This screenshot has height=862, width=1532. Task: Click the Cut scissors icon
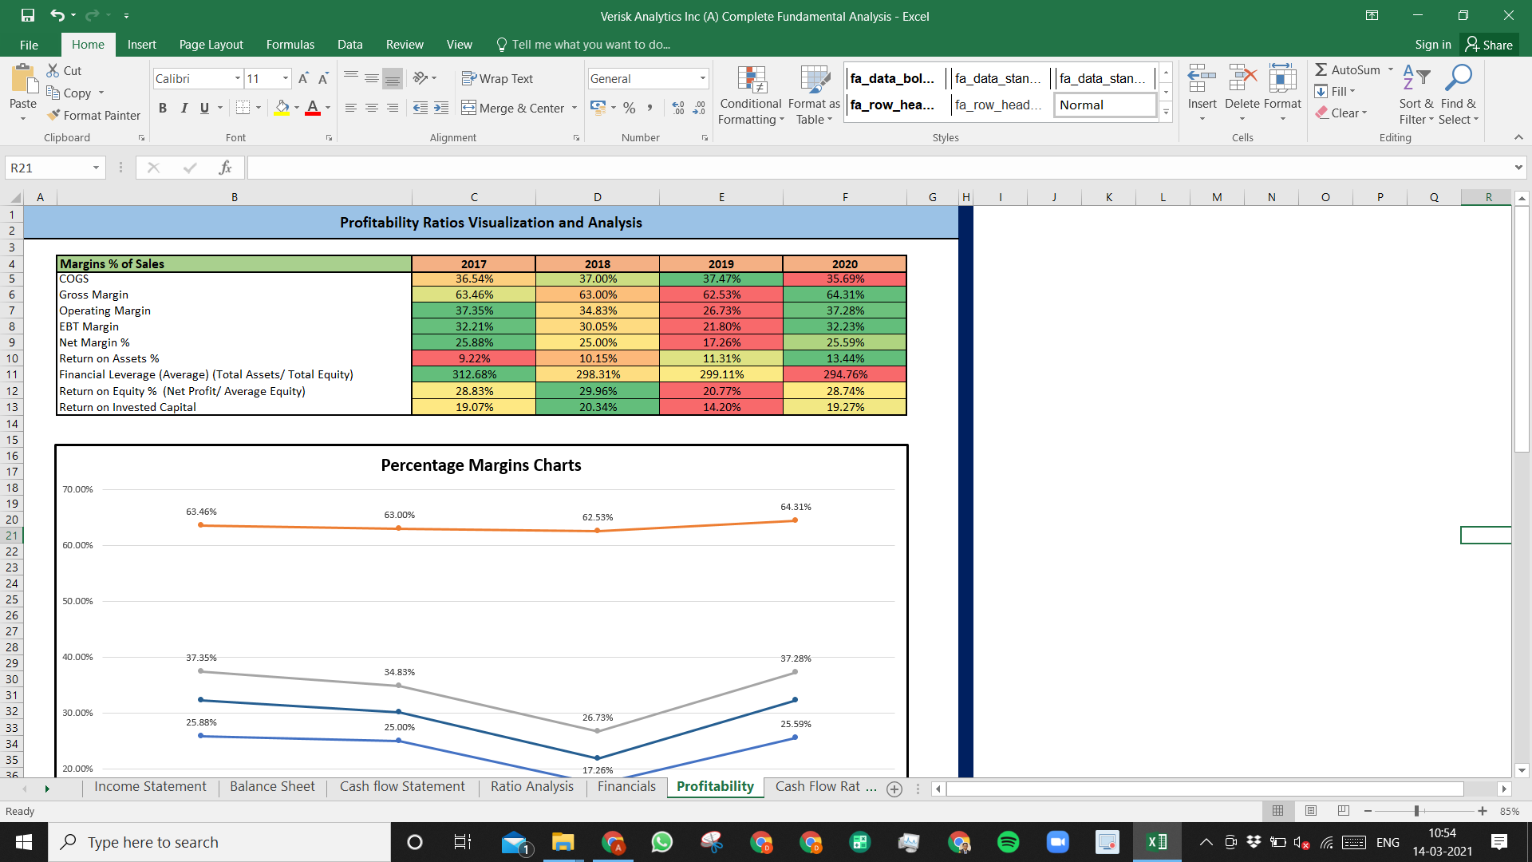pyautogui.click(x=53, y=70)
